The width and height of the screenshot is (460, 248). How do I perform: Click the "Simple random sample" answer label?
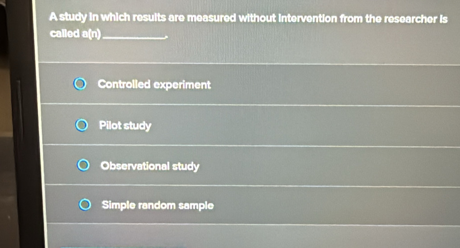[x=158, y=206]
